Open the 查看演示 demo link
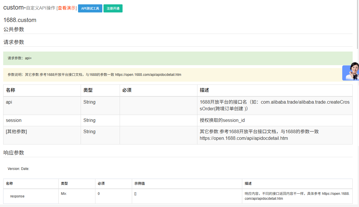 tap(66, 8)
